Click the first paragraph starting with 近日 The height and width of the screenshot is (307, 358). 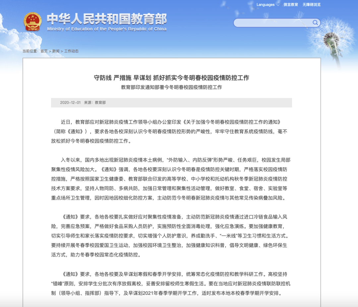(x=171, y=131)
